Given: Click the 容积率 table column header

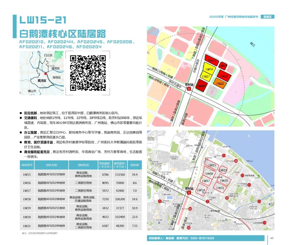Looking at the screenshot, I should 135,165.
